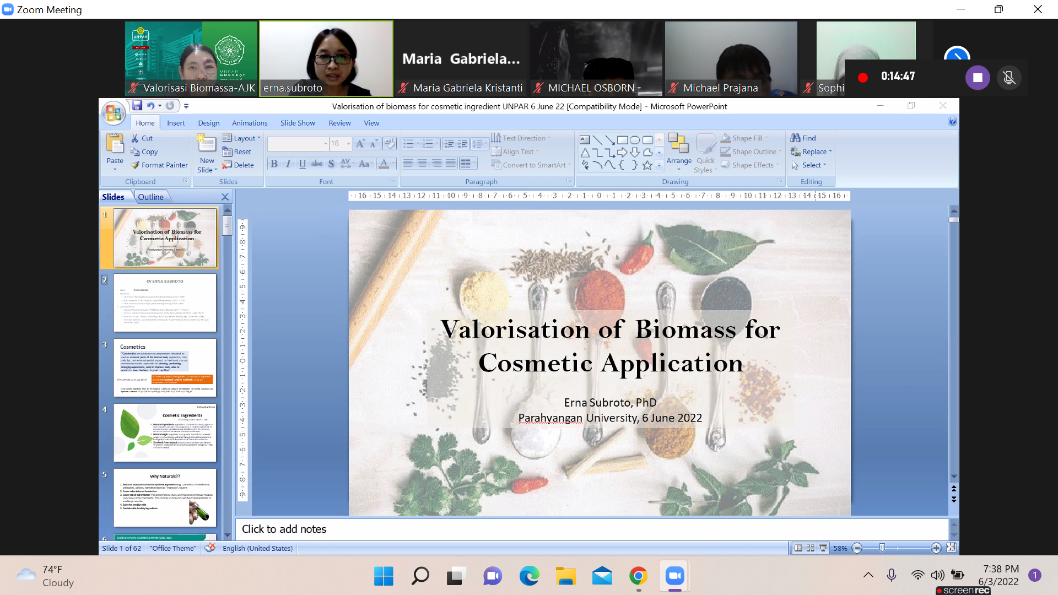Expand the Layout dropdown
The image size is (1058, 595).
click(258, 138)
